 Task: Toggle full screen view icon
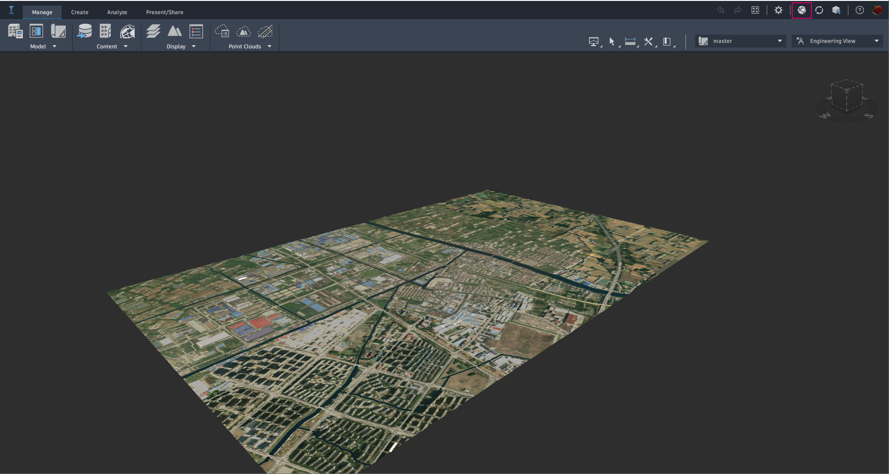point(755,10)
